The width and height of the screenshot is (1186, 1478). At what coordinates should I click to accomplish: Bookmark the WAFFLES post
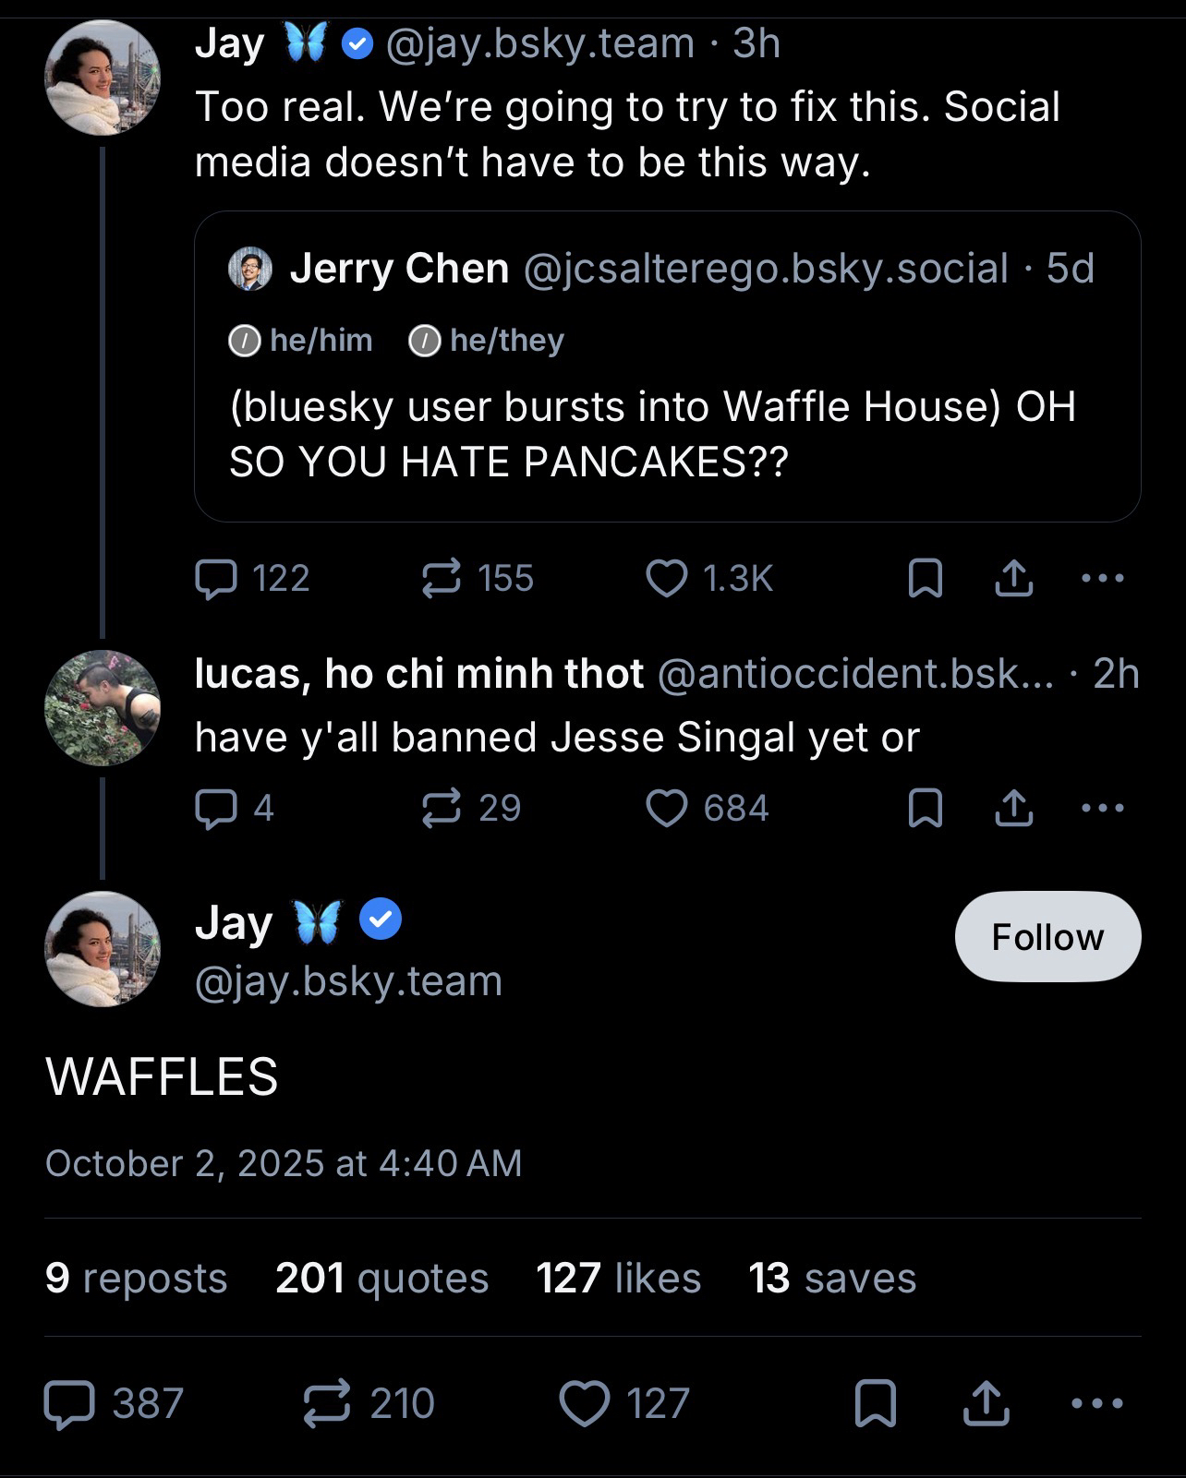(x=876, y=1403)
